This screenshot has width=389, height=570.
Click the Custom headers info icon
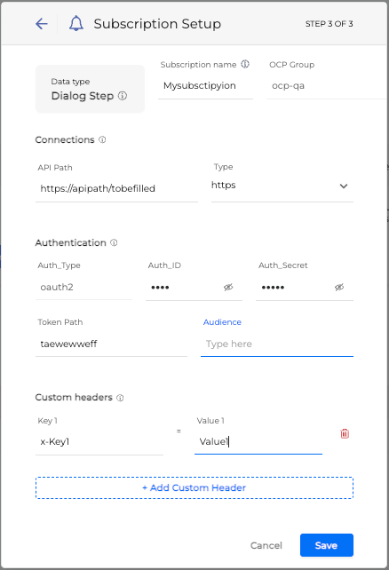tap(120, 398)
